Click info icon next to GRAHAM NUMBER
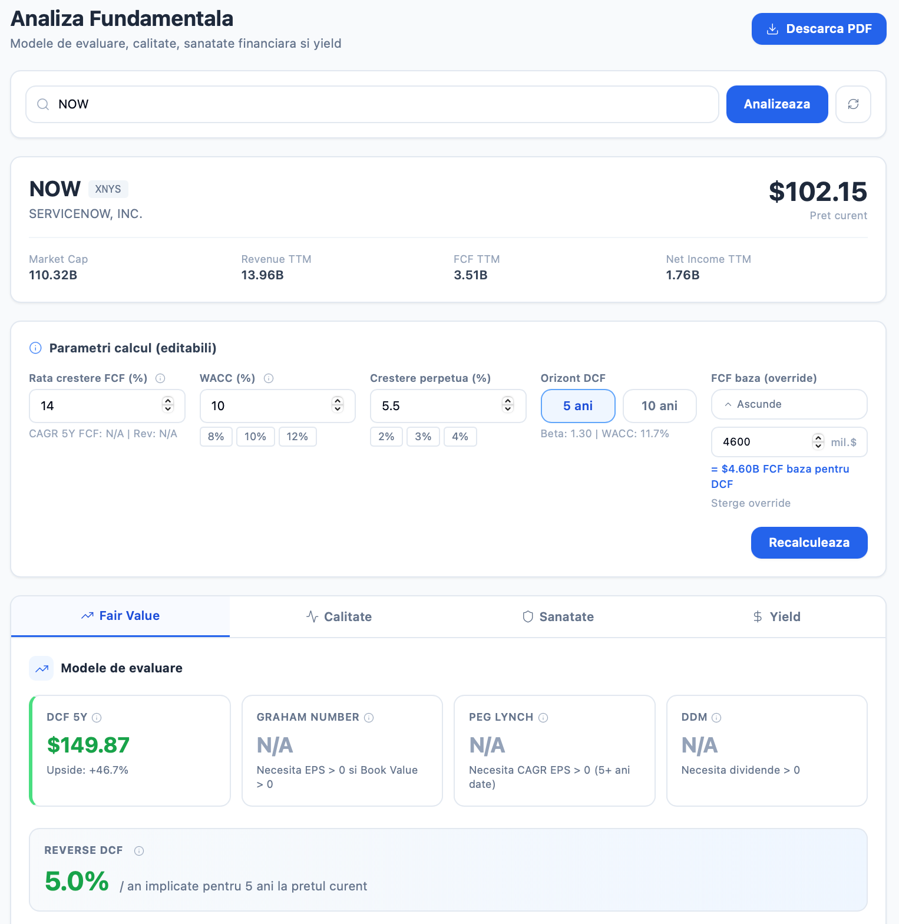 pyautogui.click(x=369, y=717)
